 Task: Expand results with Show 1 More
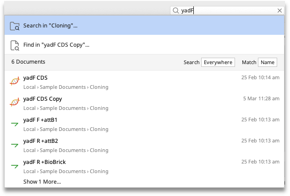click(x=42, y=182)
